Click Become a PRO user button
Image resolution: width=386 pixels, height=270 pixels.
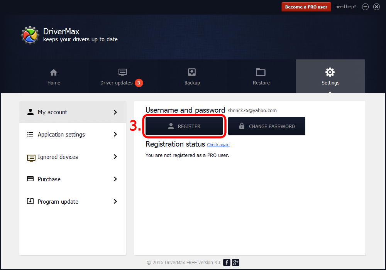click(306, 7)
